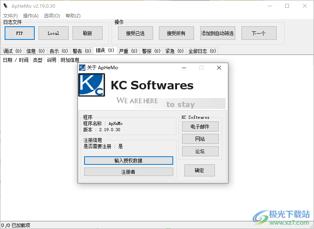
Task: Click the 输入授权数据 button
Action: point(128,161)
